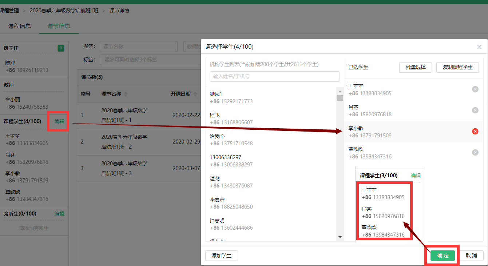Screen dimensions: 488x266
Task: Select student 湛尧 in the 机构学生列表
Action: click(271, 182)
